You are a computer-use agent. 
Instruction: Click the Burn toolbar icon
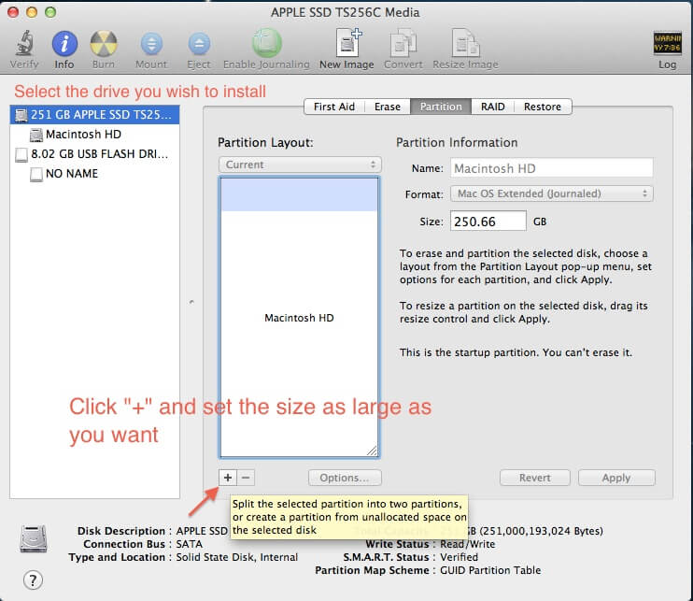pos(104,43)
